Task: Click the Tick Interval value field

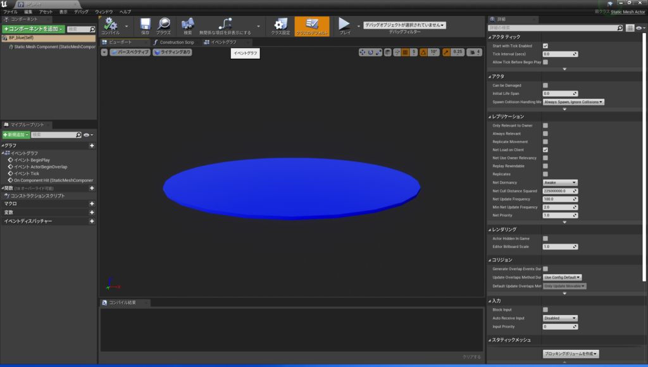Action: tap(559, 54)
